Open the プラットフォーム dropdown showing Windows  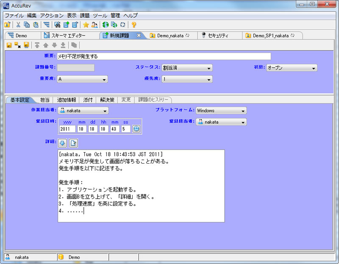[221, 111]
